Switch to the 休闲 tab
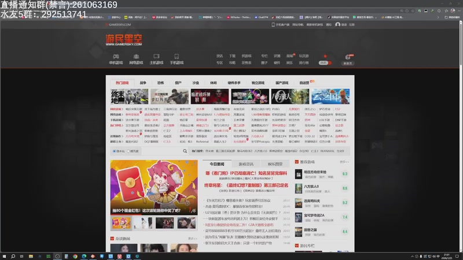Screen dimensions: 463x260 213,83
